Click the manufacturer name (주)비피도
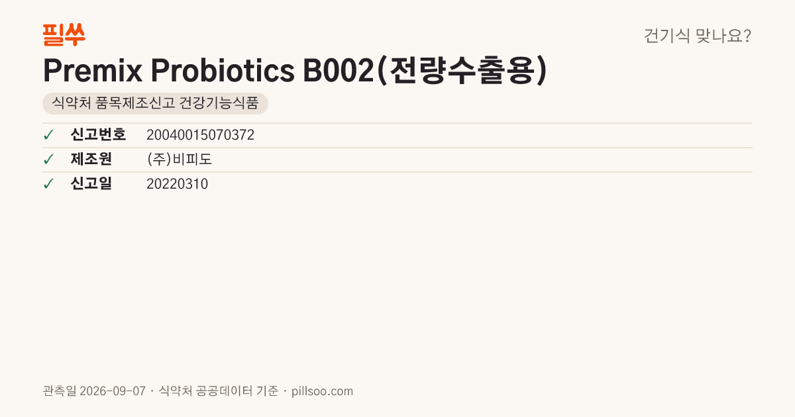Viewport: 795px width, 417px height. (179, 160)
